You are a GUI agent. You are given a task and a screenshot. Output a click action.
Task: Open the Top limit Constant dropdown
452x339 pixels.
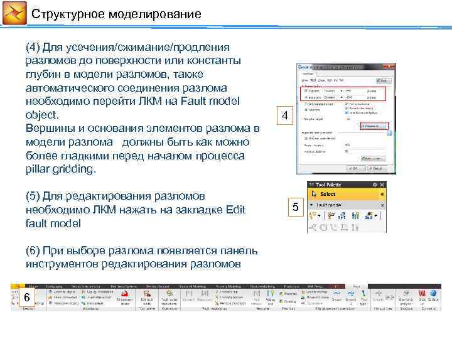(333, 91)
